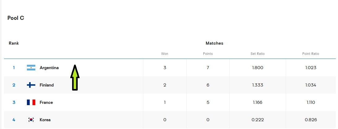Select the Korea team name
Image resolution: width=338 pixels, height=129 pixels.
[x=45, y=120]
